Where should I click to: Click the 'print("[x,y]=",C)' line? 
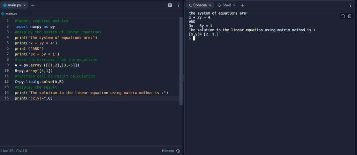(x=34, y=98)
